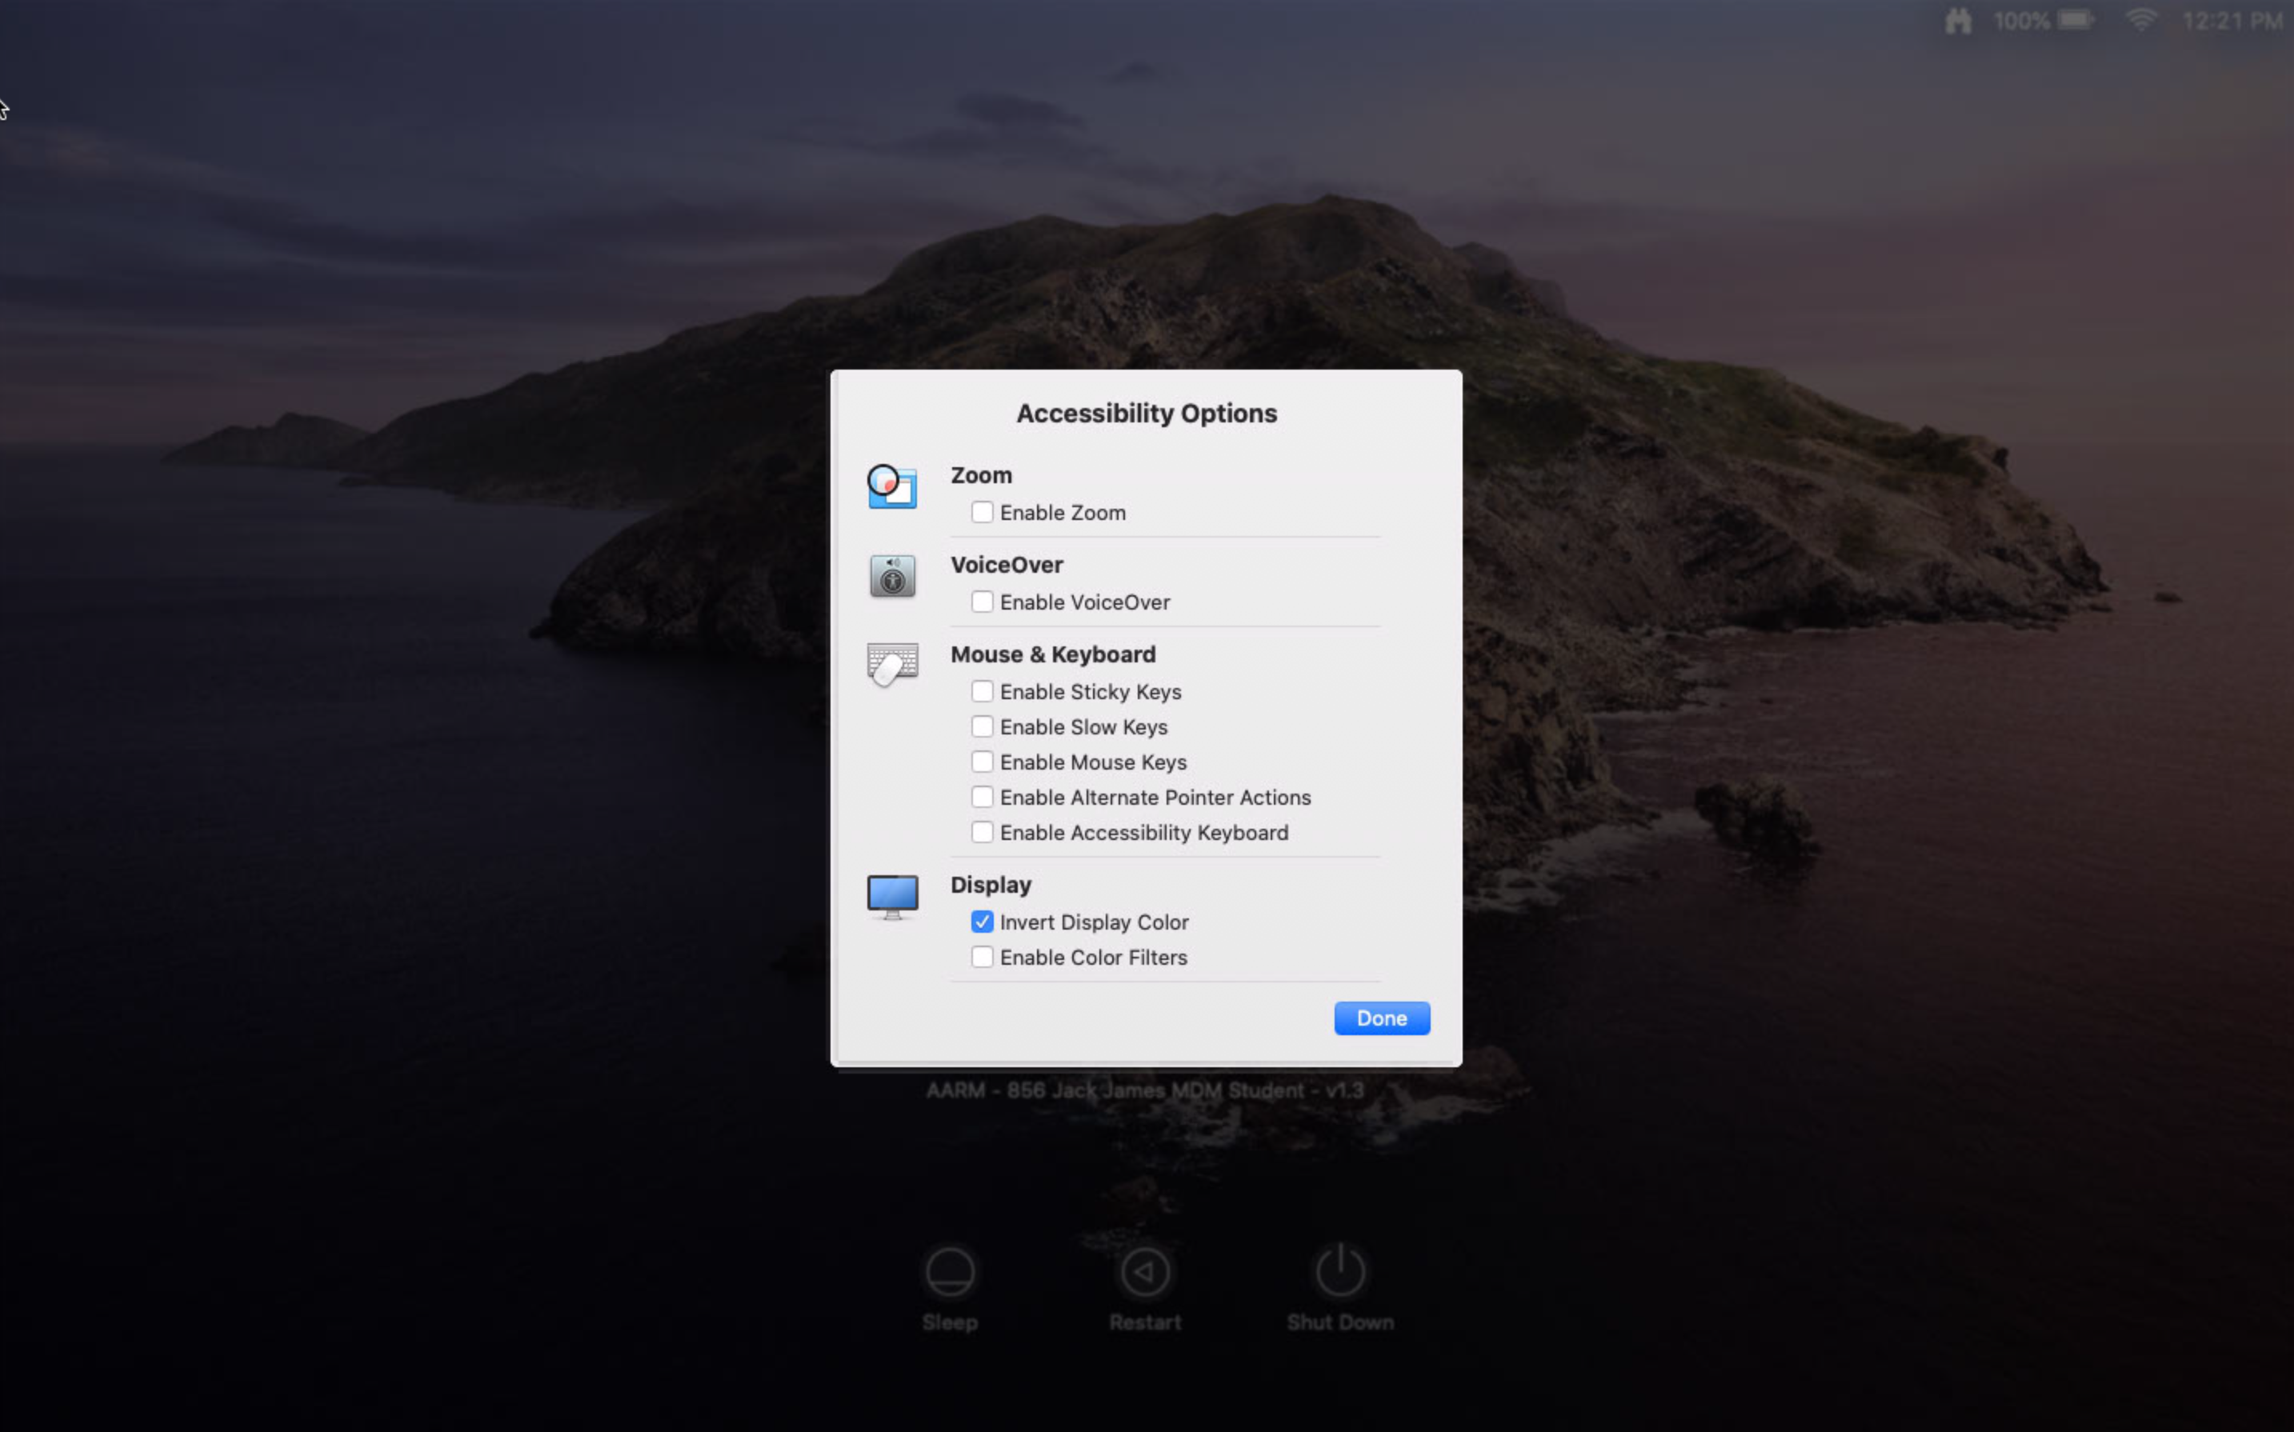
Task: Click the Done button
Action: coord(1381,1018)
